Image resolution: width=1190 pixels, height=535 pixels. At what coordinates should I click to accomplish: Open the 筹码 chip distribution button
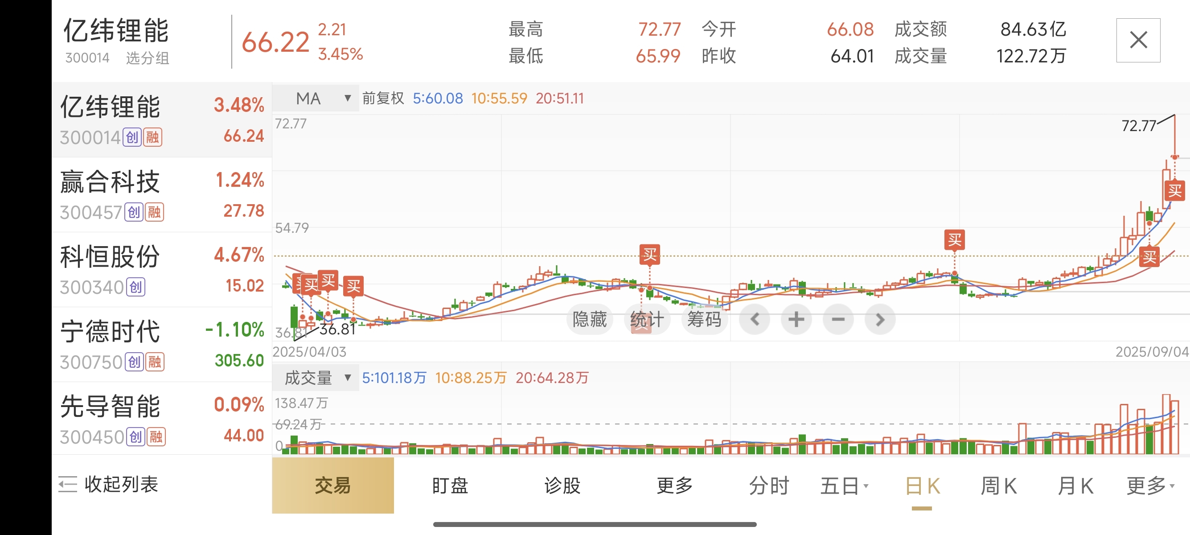tap(705, 319)
